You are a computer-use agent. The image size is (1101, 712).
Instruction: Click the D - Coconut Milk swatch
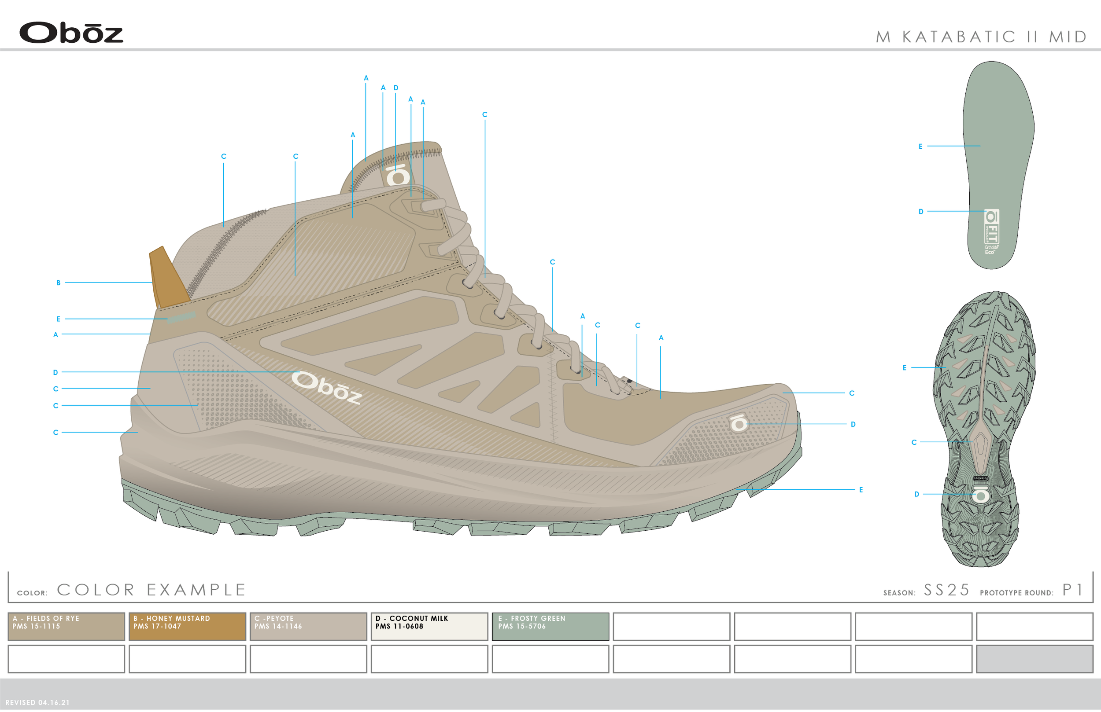point(429,627)
